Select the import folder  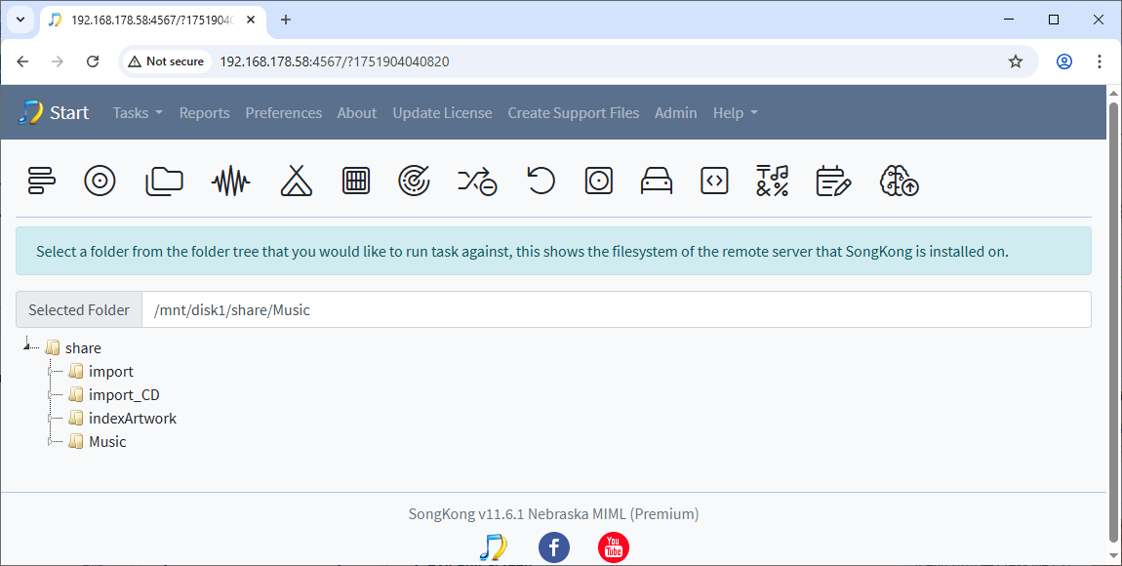click(111, 372)
